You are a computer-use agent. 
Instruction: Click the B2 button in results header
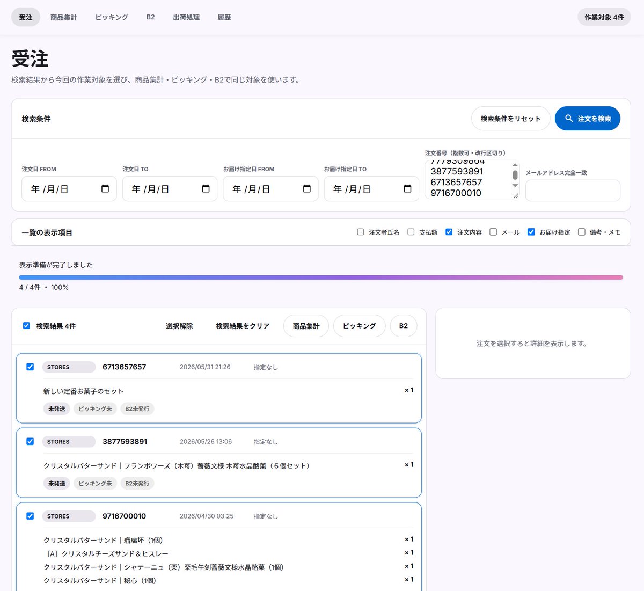pyautogui.click(x=404, y=326)
